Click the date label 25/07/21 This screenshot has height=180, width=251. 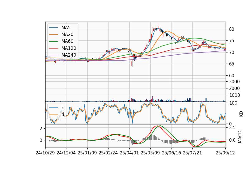192,153
